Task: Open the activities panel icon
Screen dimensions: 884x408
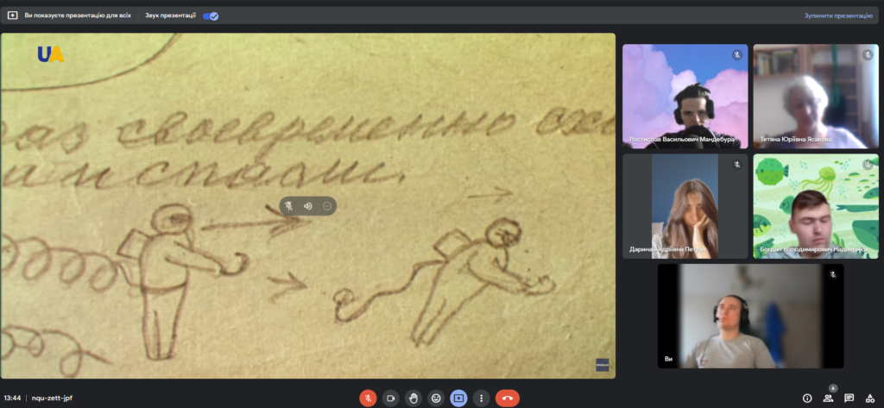Action: point(870,398)
